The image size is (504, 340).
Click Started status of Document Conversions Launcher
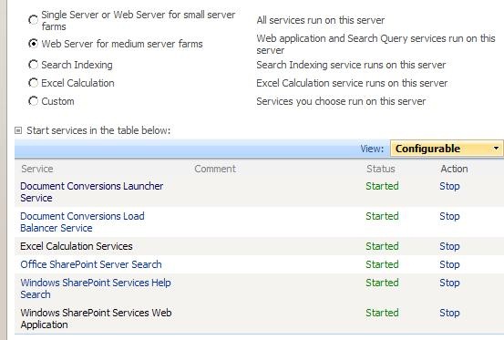382,186
